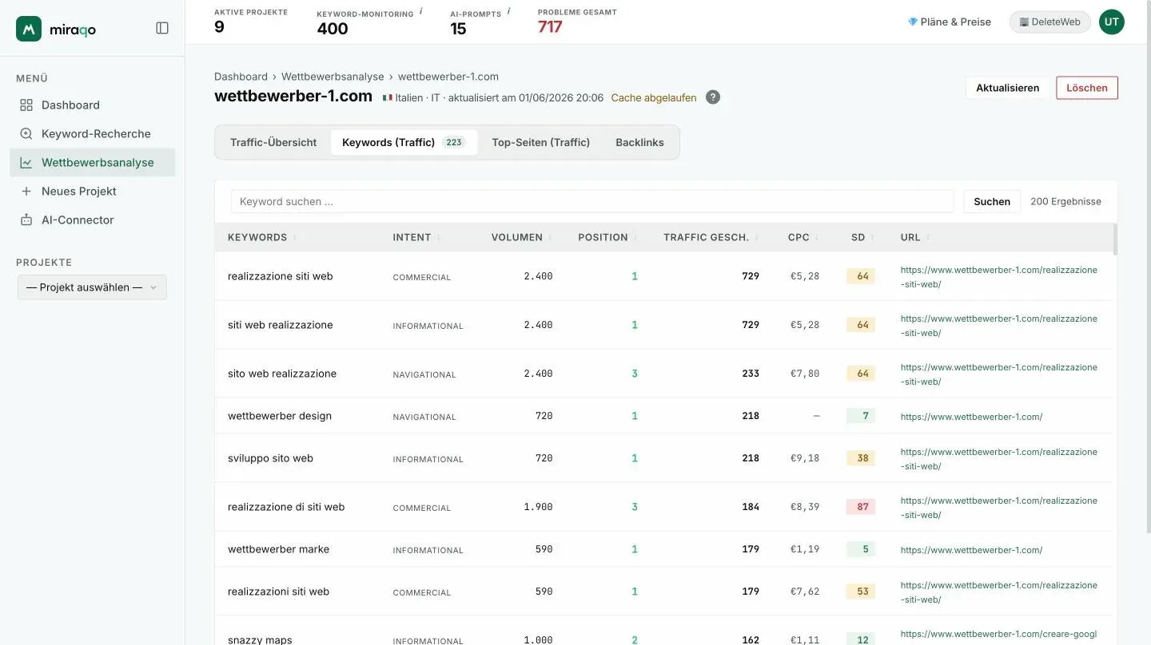The height and width of the screenshot is (645, 1151).
Task: Select the keyword 'realizzazioni siti web'
Action: tap(278, 592)
